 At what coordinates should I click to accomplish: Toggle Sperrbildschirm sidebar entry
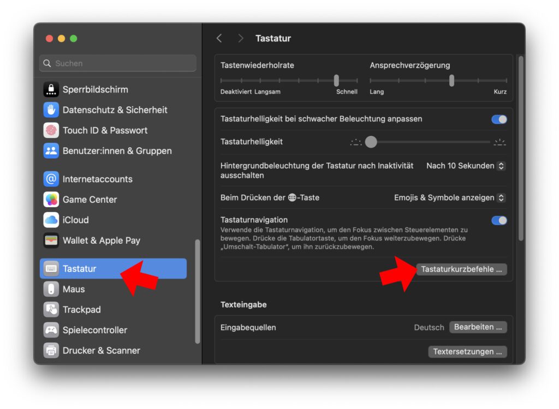click(x=51, y=89)
